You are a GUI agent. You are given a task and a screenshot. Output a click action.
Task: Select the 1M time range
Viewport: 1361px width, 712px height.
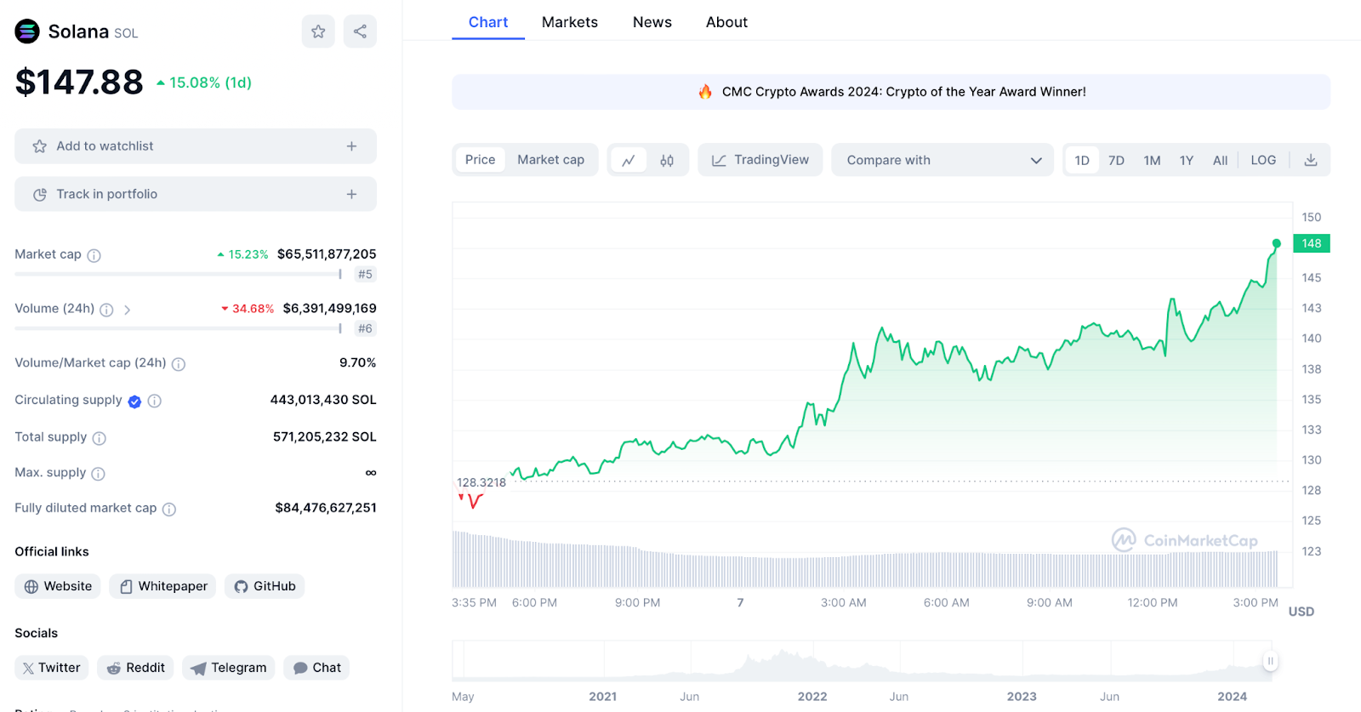click(1153, 160)
